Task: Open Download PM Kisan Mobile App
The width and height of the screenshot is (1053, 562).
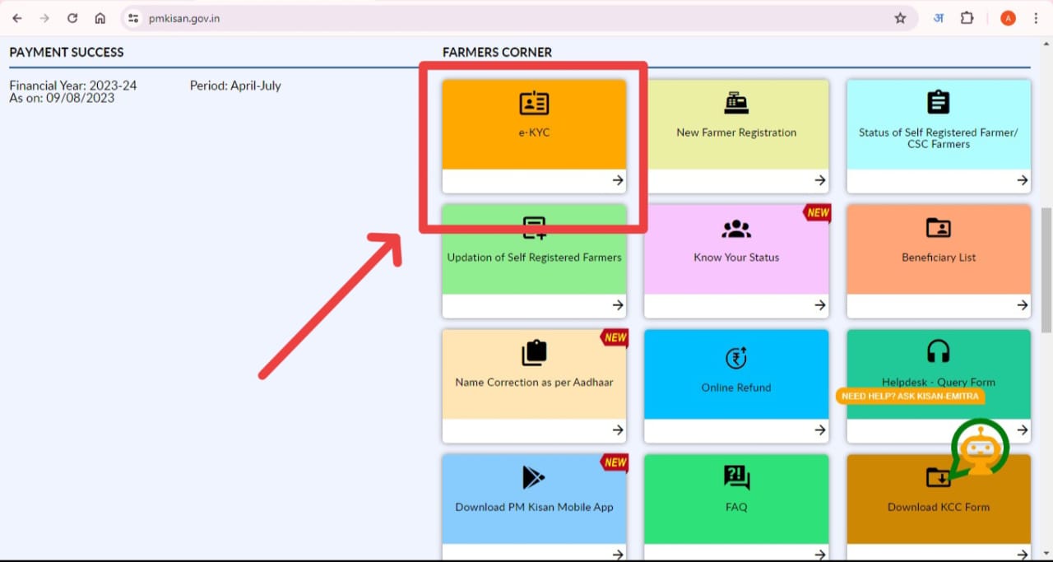Action: point(534,507)
